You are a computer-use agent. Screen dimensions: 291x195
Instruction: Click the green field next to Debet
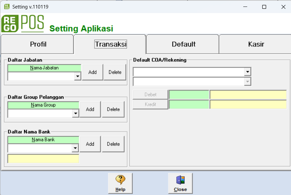189,94
